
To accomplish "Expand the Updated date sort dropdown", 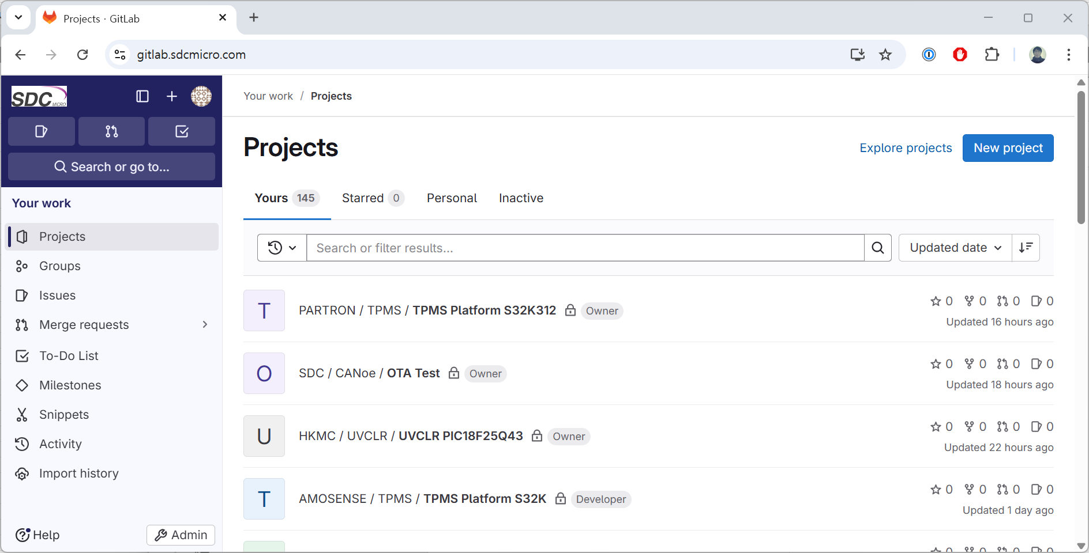I will [955, 248].
